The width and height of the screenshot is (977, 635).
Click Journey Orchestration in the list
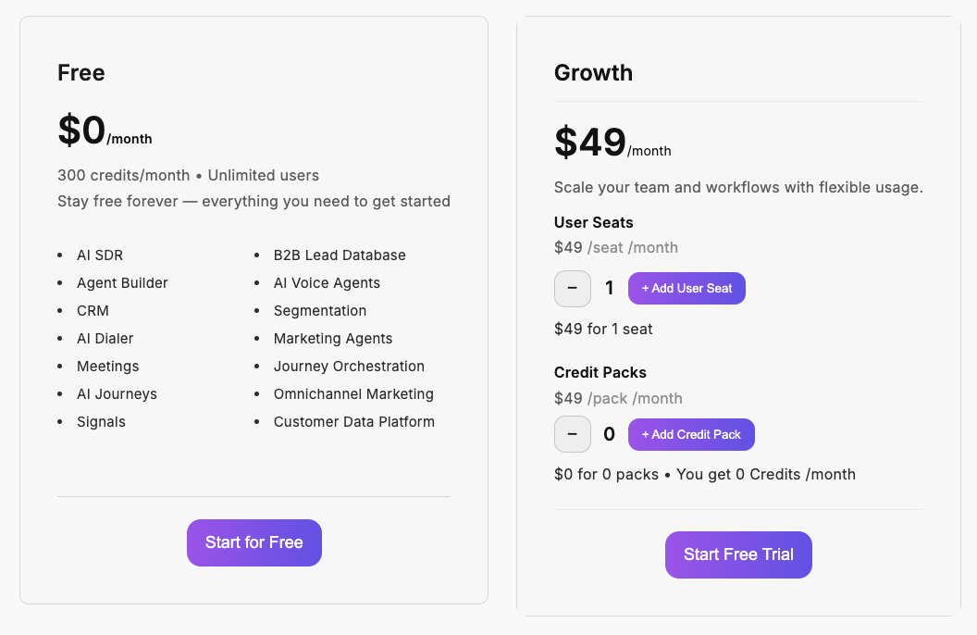coord(349,366)
